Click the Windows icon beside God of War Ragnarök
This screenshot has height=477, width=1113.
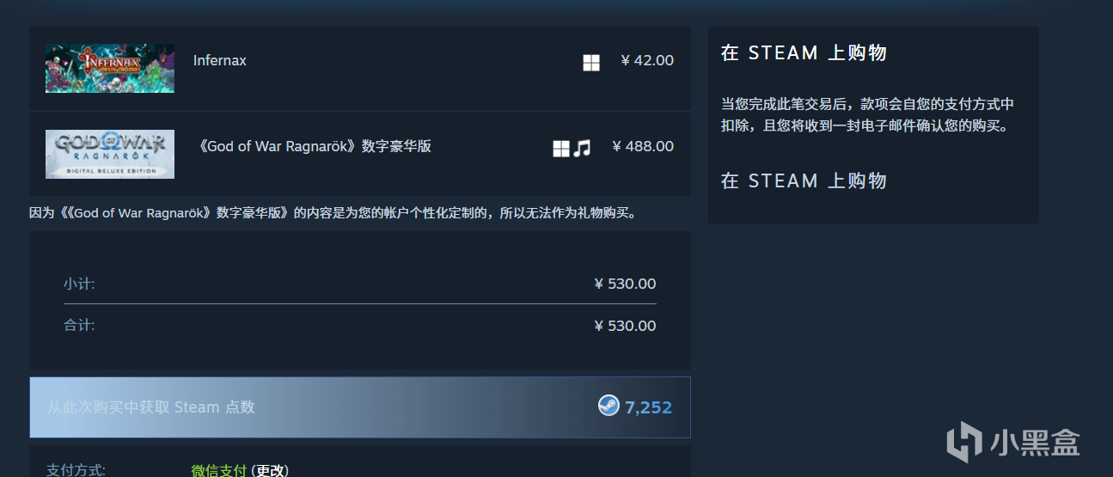(561, 149)
